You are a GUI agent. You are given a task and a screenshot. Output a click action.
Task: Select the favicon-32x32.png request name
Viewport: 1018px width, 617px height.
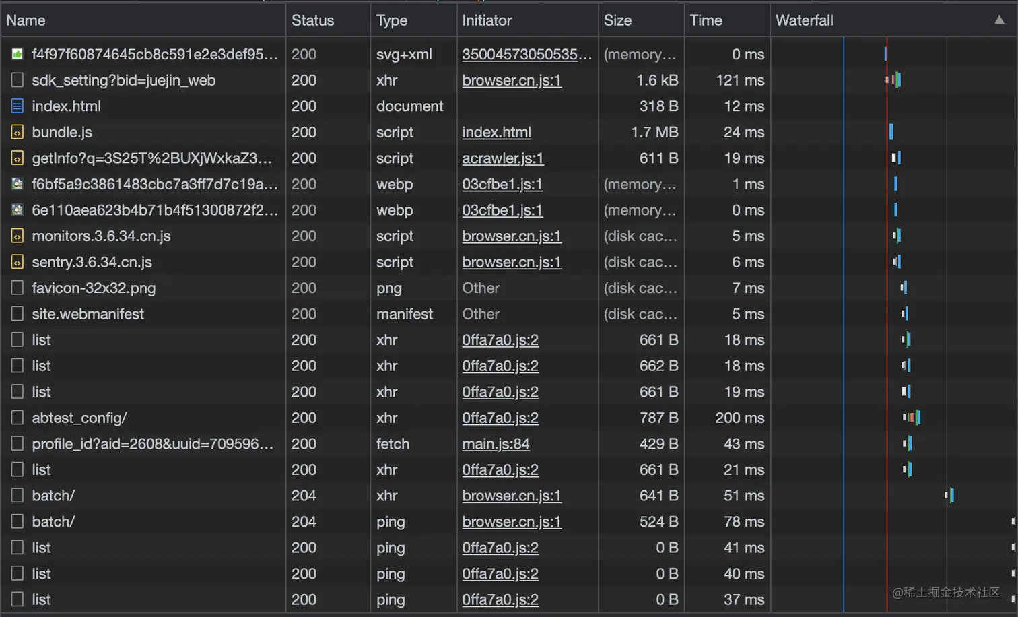pos(94,288)
